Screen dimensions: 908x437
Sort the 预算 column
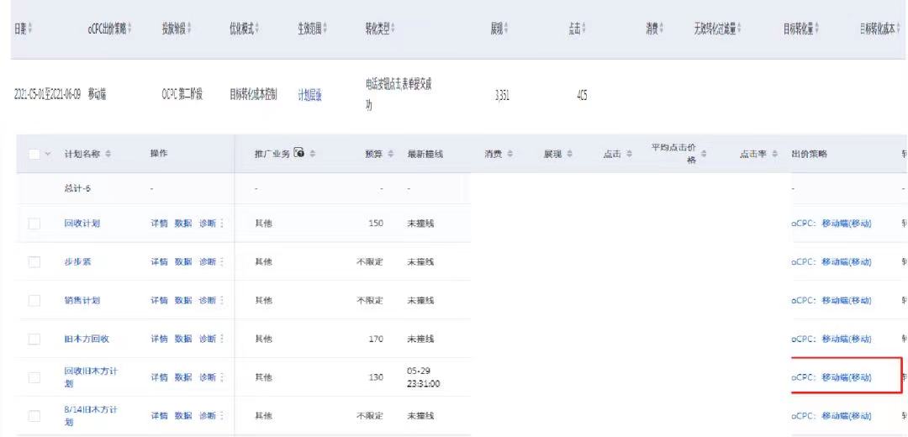pyautogui.click(x=390, y=154)
